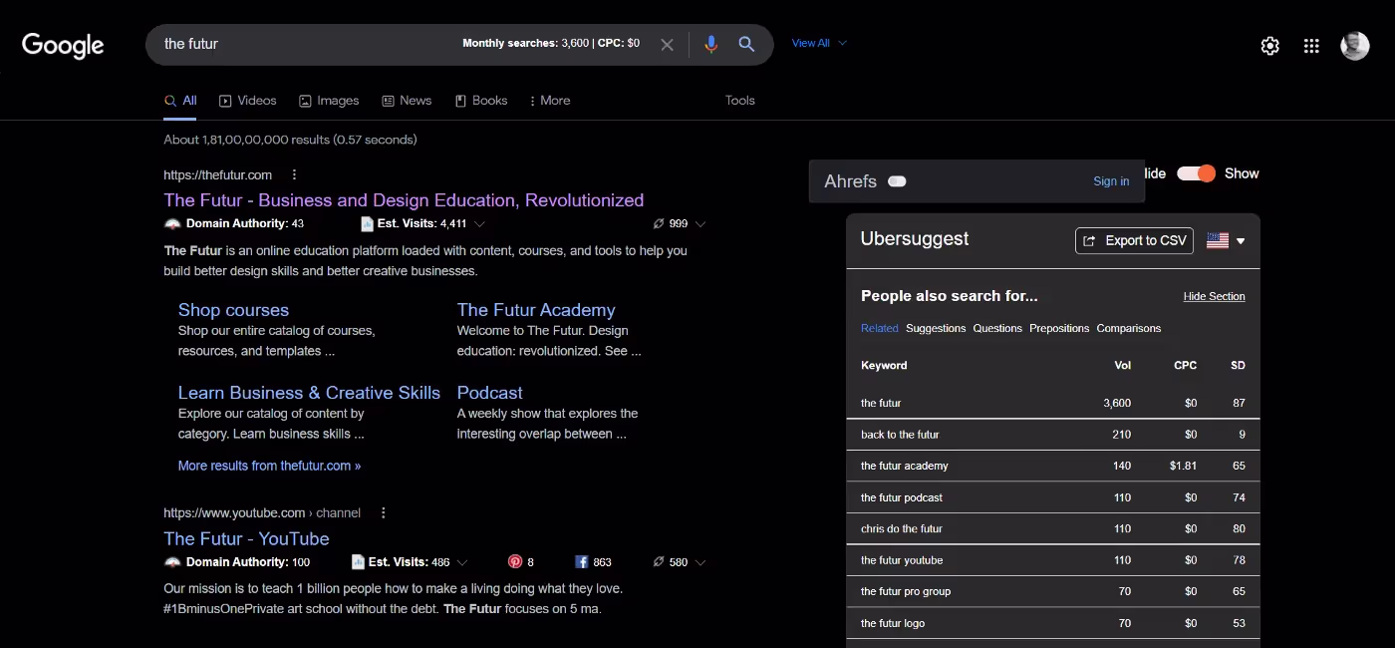Click Domain Authority icon for thefutur.com result
The width and height of the screenshot is (1395, 648).
tap(172, 223)
